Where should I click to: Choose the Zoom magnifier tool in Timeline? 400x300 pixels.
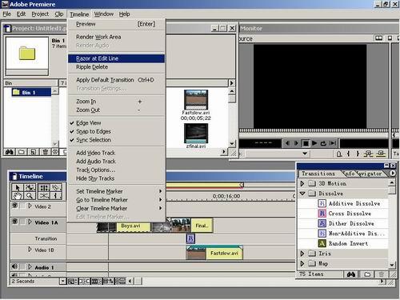coord(30,196)
